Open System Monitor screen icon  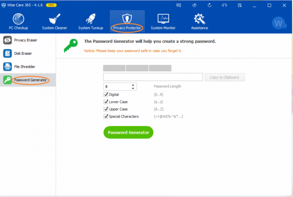pyautogui.click(x=163, y=19)
